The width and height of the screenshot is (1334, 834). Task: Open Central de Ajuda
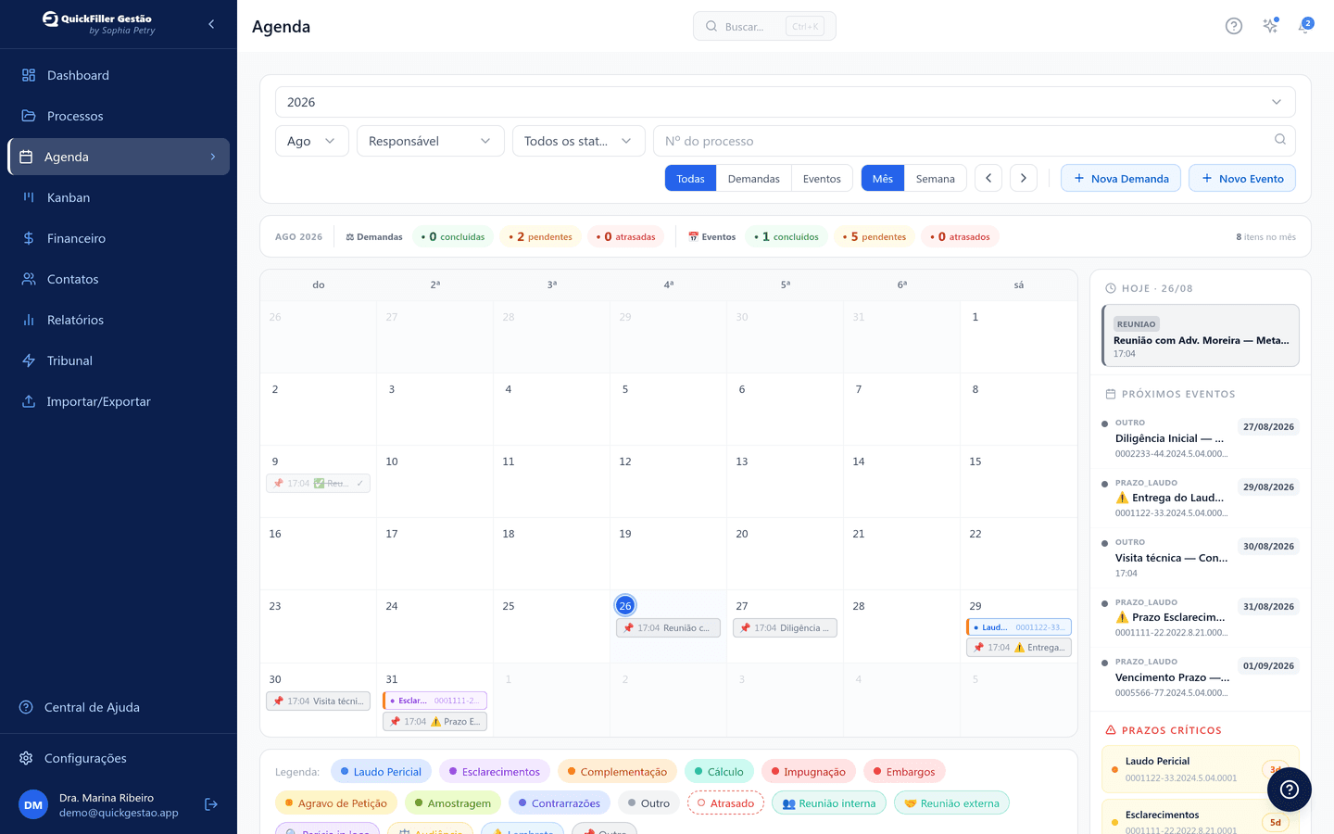tap(119, 707)
